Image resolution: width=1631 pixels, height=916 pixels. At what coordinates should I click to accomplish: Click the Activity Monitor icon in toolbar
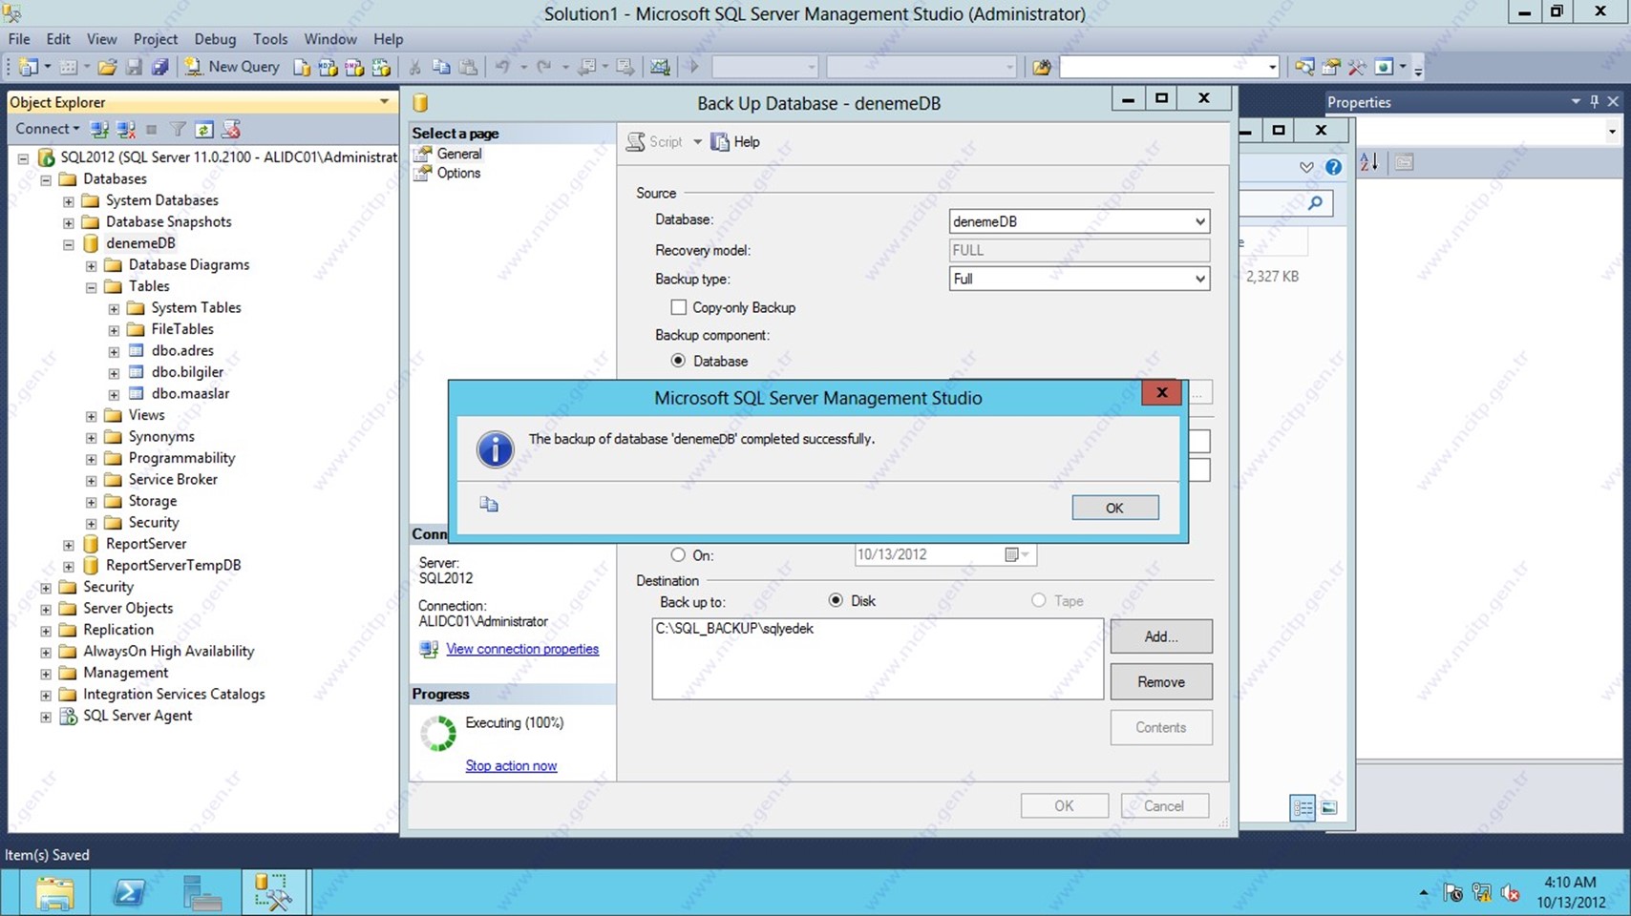pos(660,67)
